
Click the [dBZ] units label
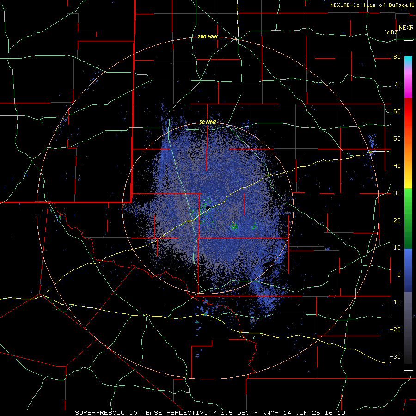[x=392, y=32]
